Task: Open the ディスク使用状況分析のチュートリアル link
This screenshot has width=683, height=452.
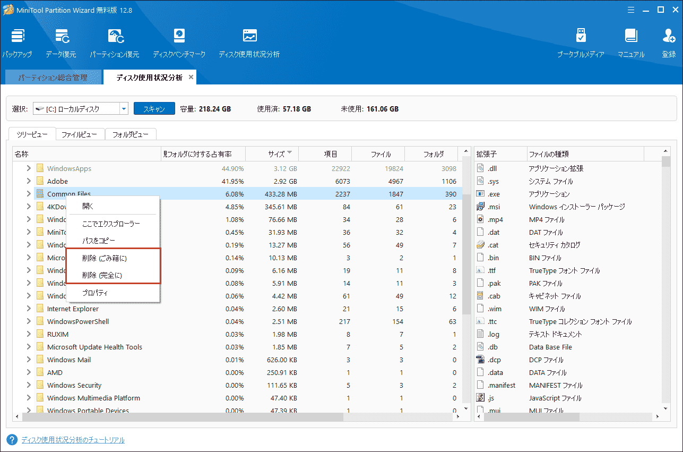Action: (73, 440)
